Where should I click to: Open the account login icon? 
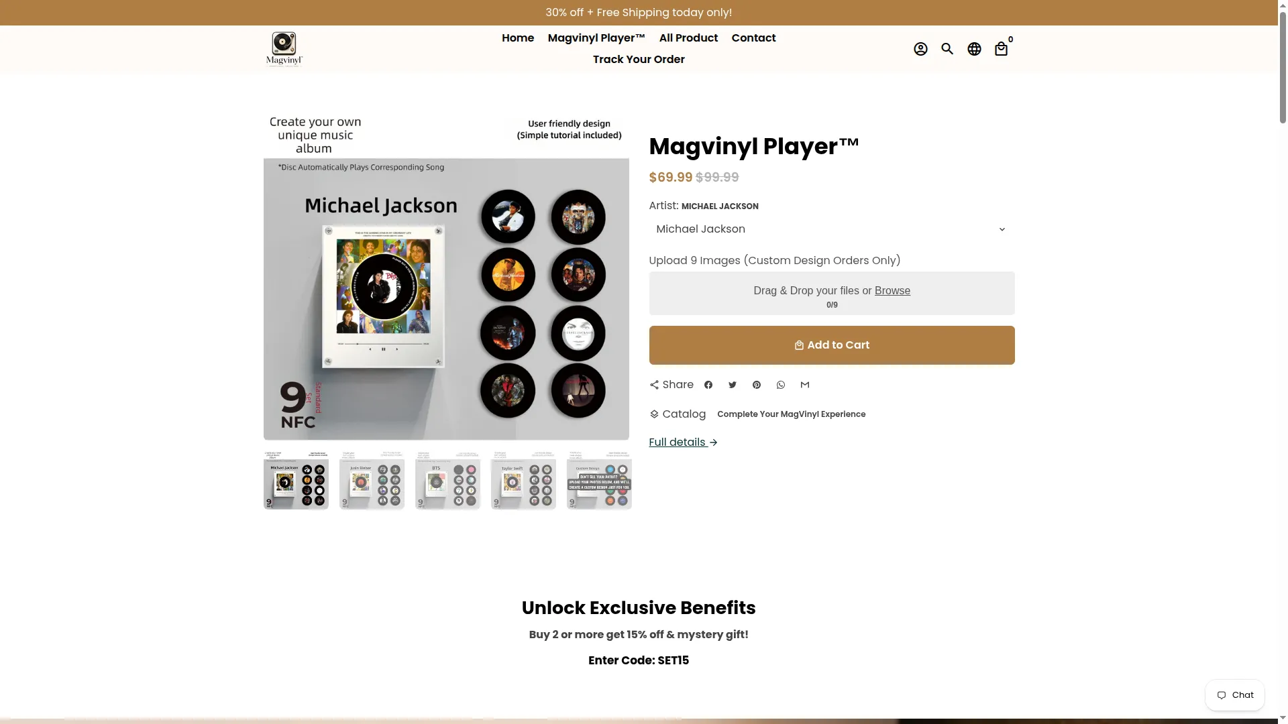point(920,49)
